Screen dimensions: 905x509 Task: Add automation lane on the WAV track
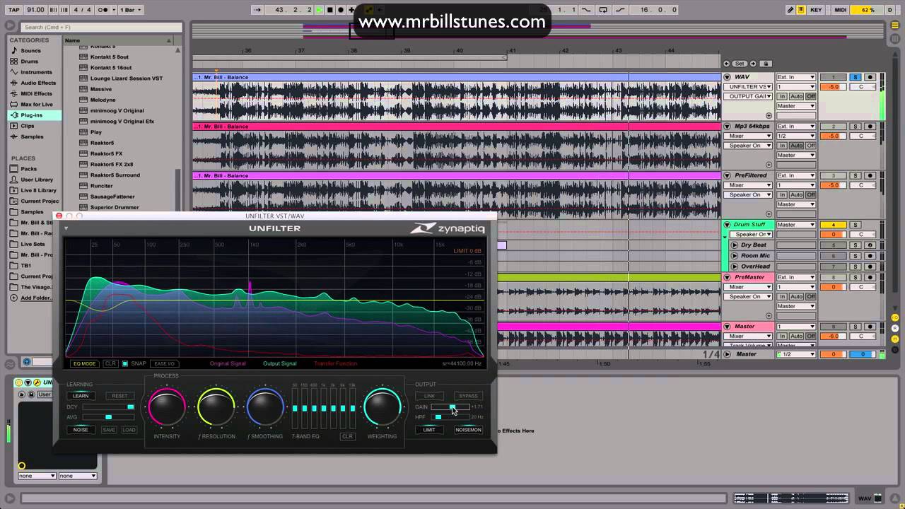[769, 115]
